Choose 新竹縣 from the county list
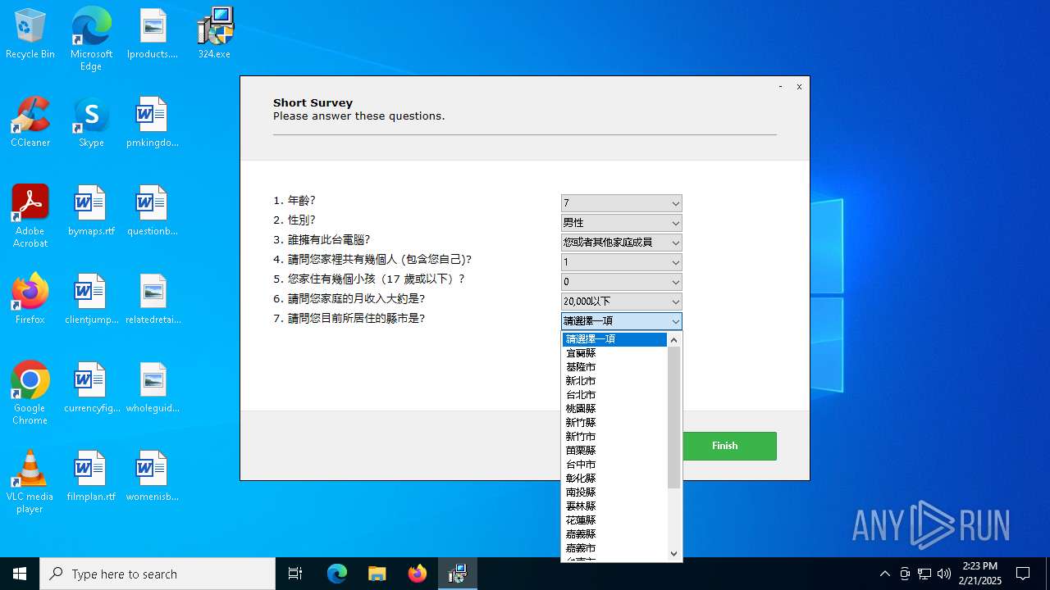 [614, 423]
